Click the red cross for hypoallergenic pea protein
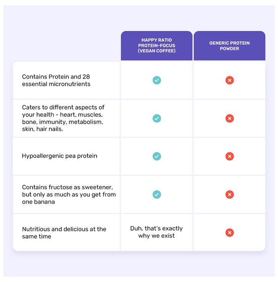Viewport: 278px width, 282px height. click(x=229, y=156)
